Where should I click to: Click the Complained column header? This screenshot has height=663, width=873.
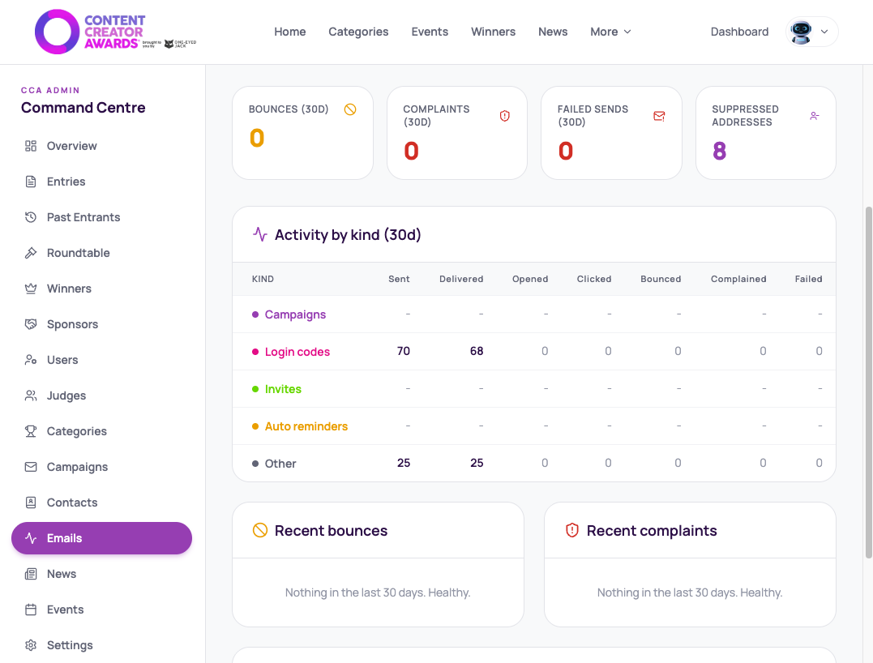tap(738, 279)
